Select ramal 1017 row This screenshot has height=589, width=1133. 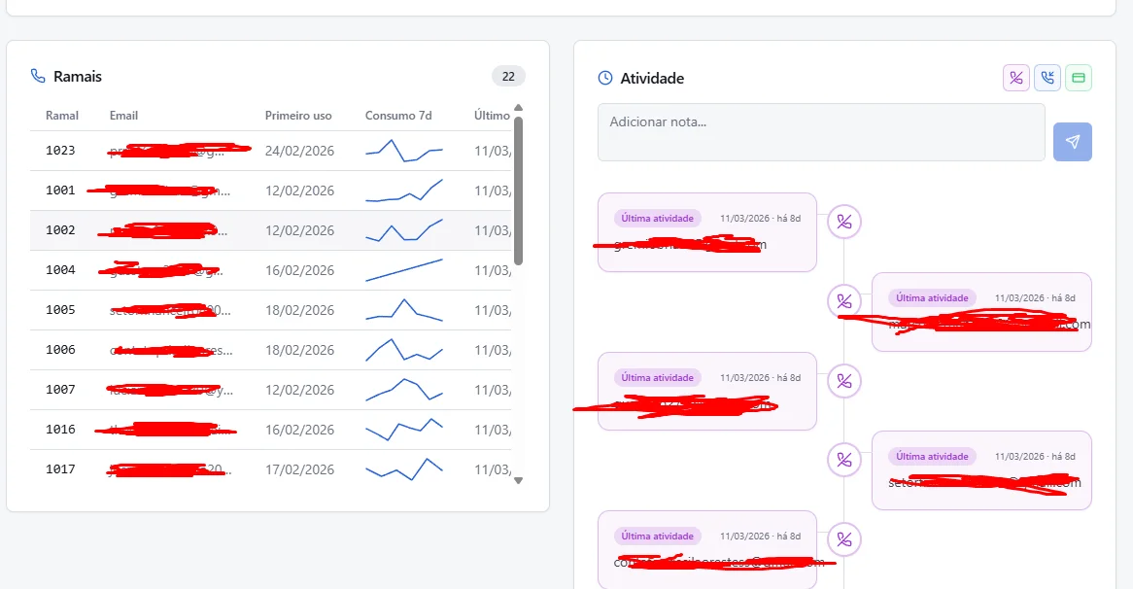(x=271, y=469)
